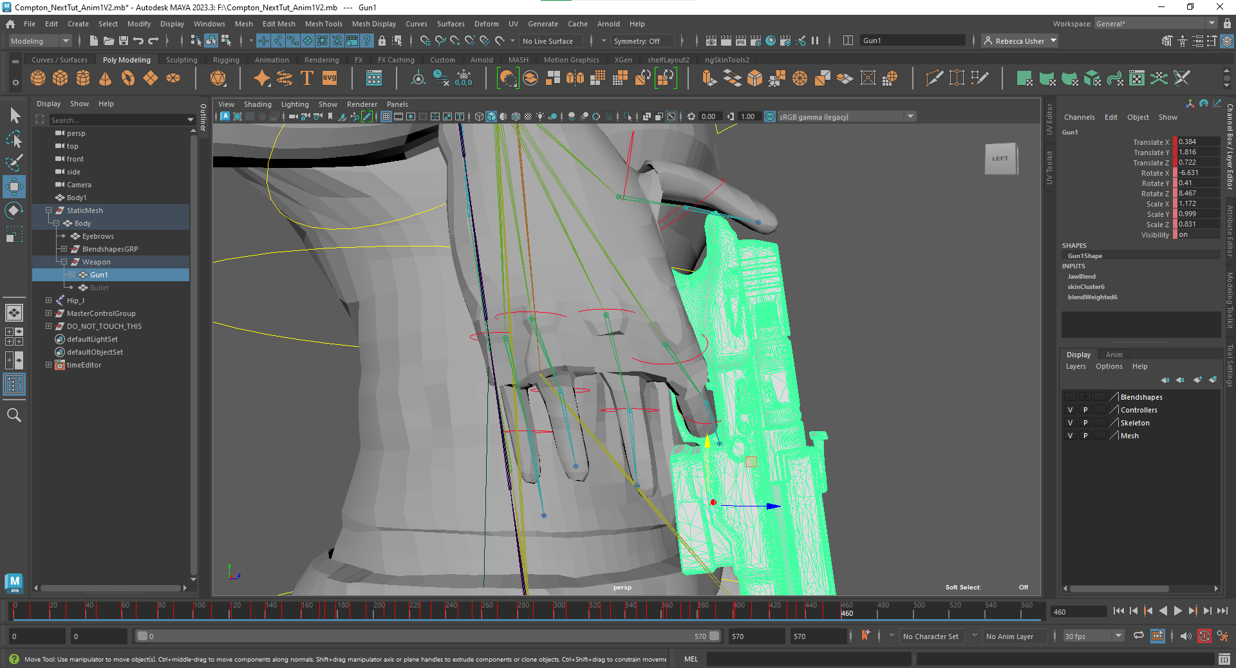Screen dimensions: 1236x668
Task: Select the Move tool in the toolbox
Action: (14, 187)
